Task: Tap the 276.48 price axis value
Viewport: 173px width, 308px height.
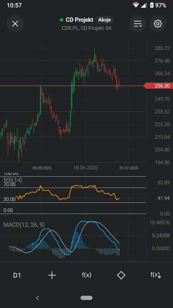Action: pos(162,61)
